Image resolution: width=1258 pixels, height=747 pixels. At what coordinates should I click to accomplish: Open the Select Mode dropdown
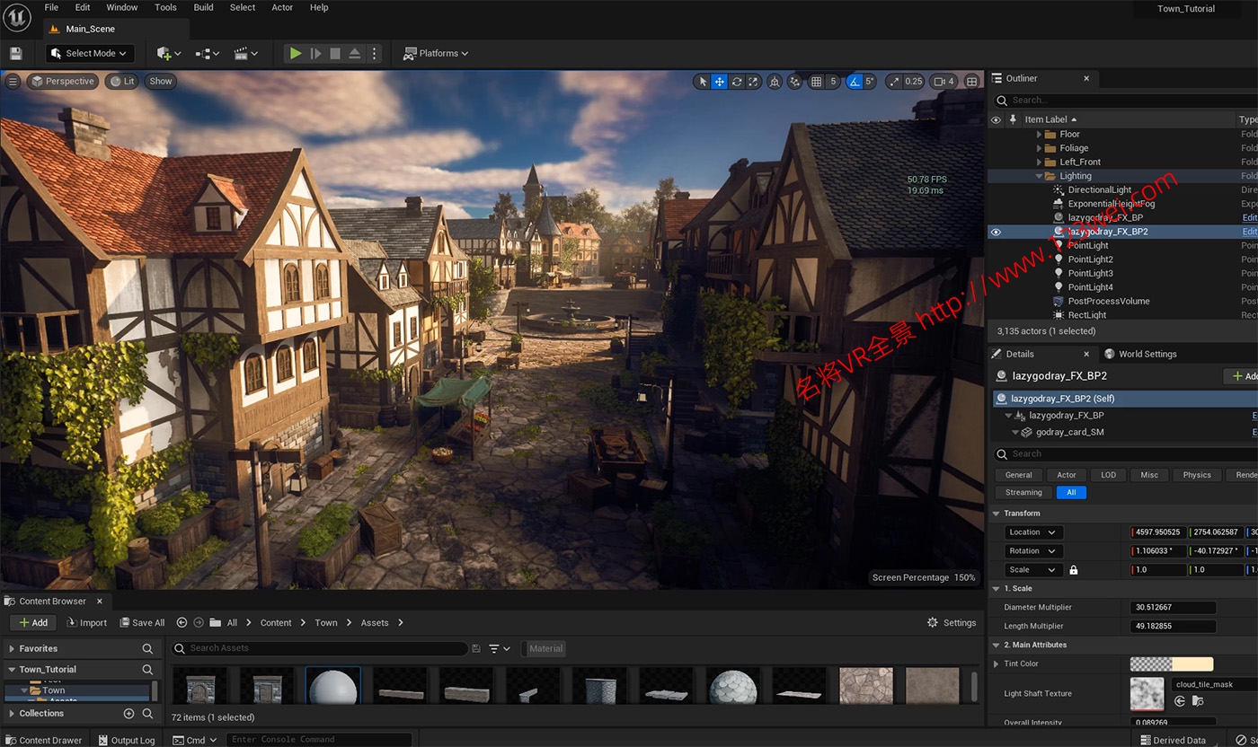click(90, 54)
